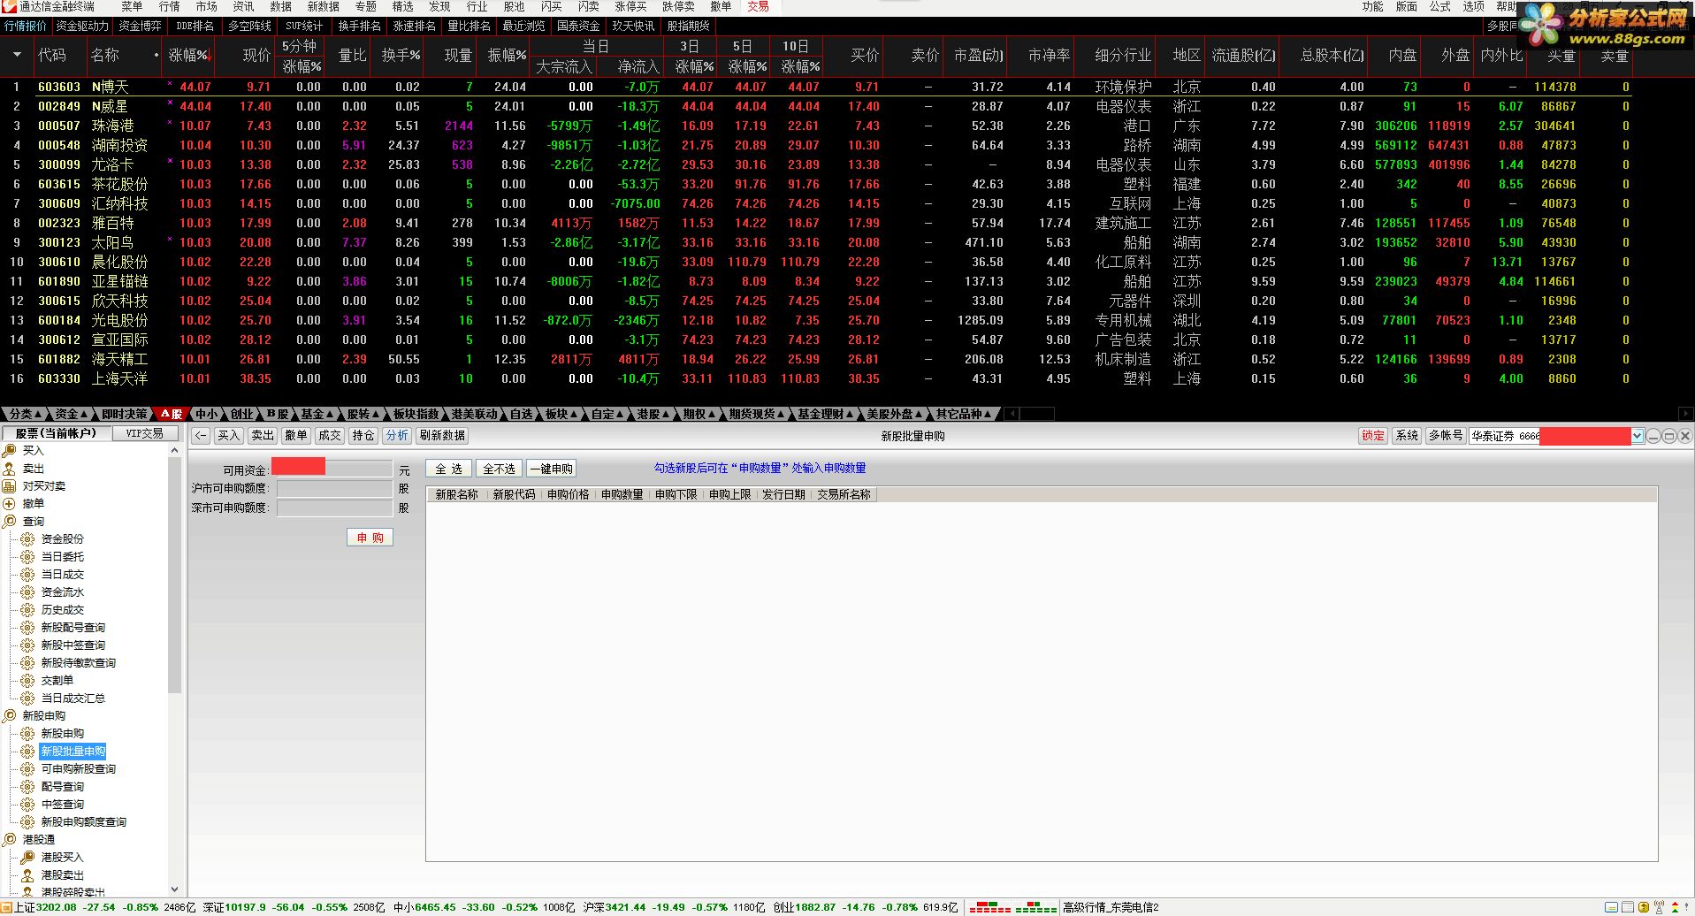Click the 持仓 toolbar button
Screen dimensions: 1695x916
point(363,436)
